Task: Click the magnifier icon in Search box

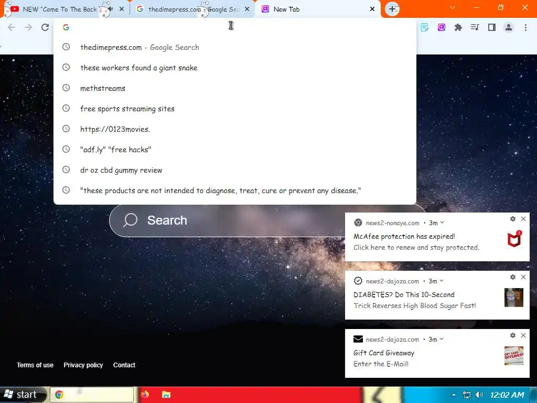Action: (131, 220)
